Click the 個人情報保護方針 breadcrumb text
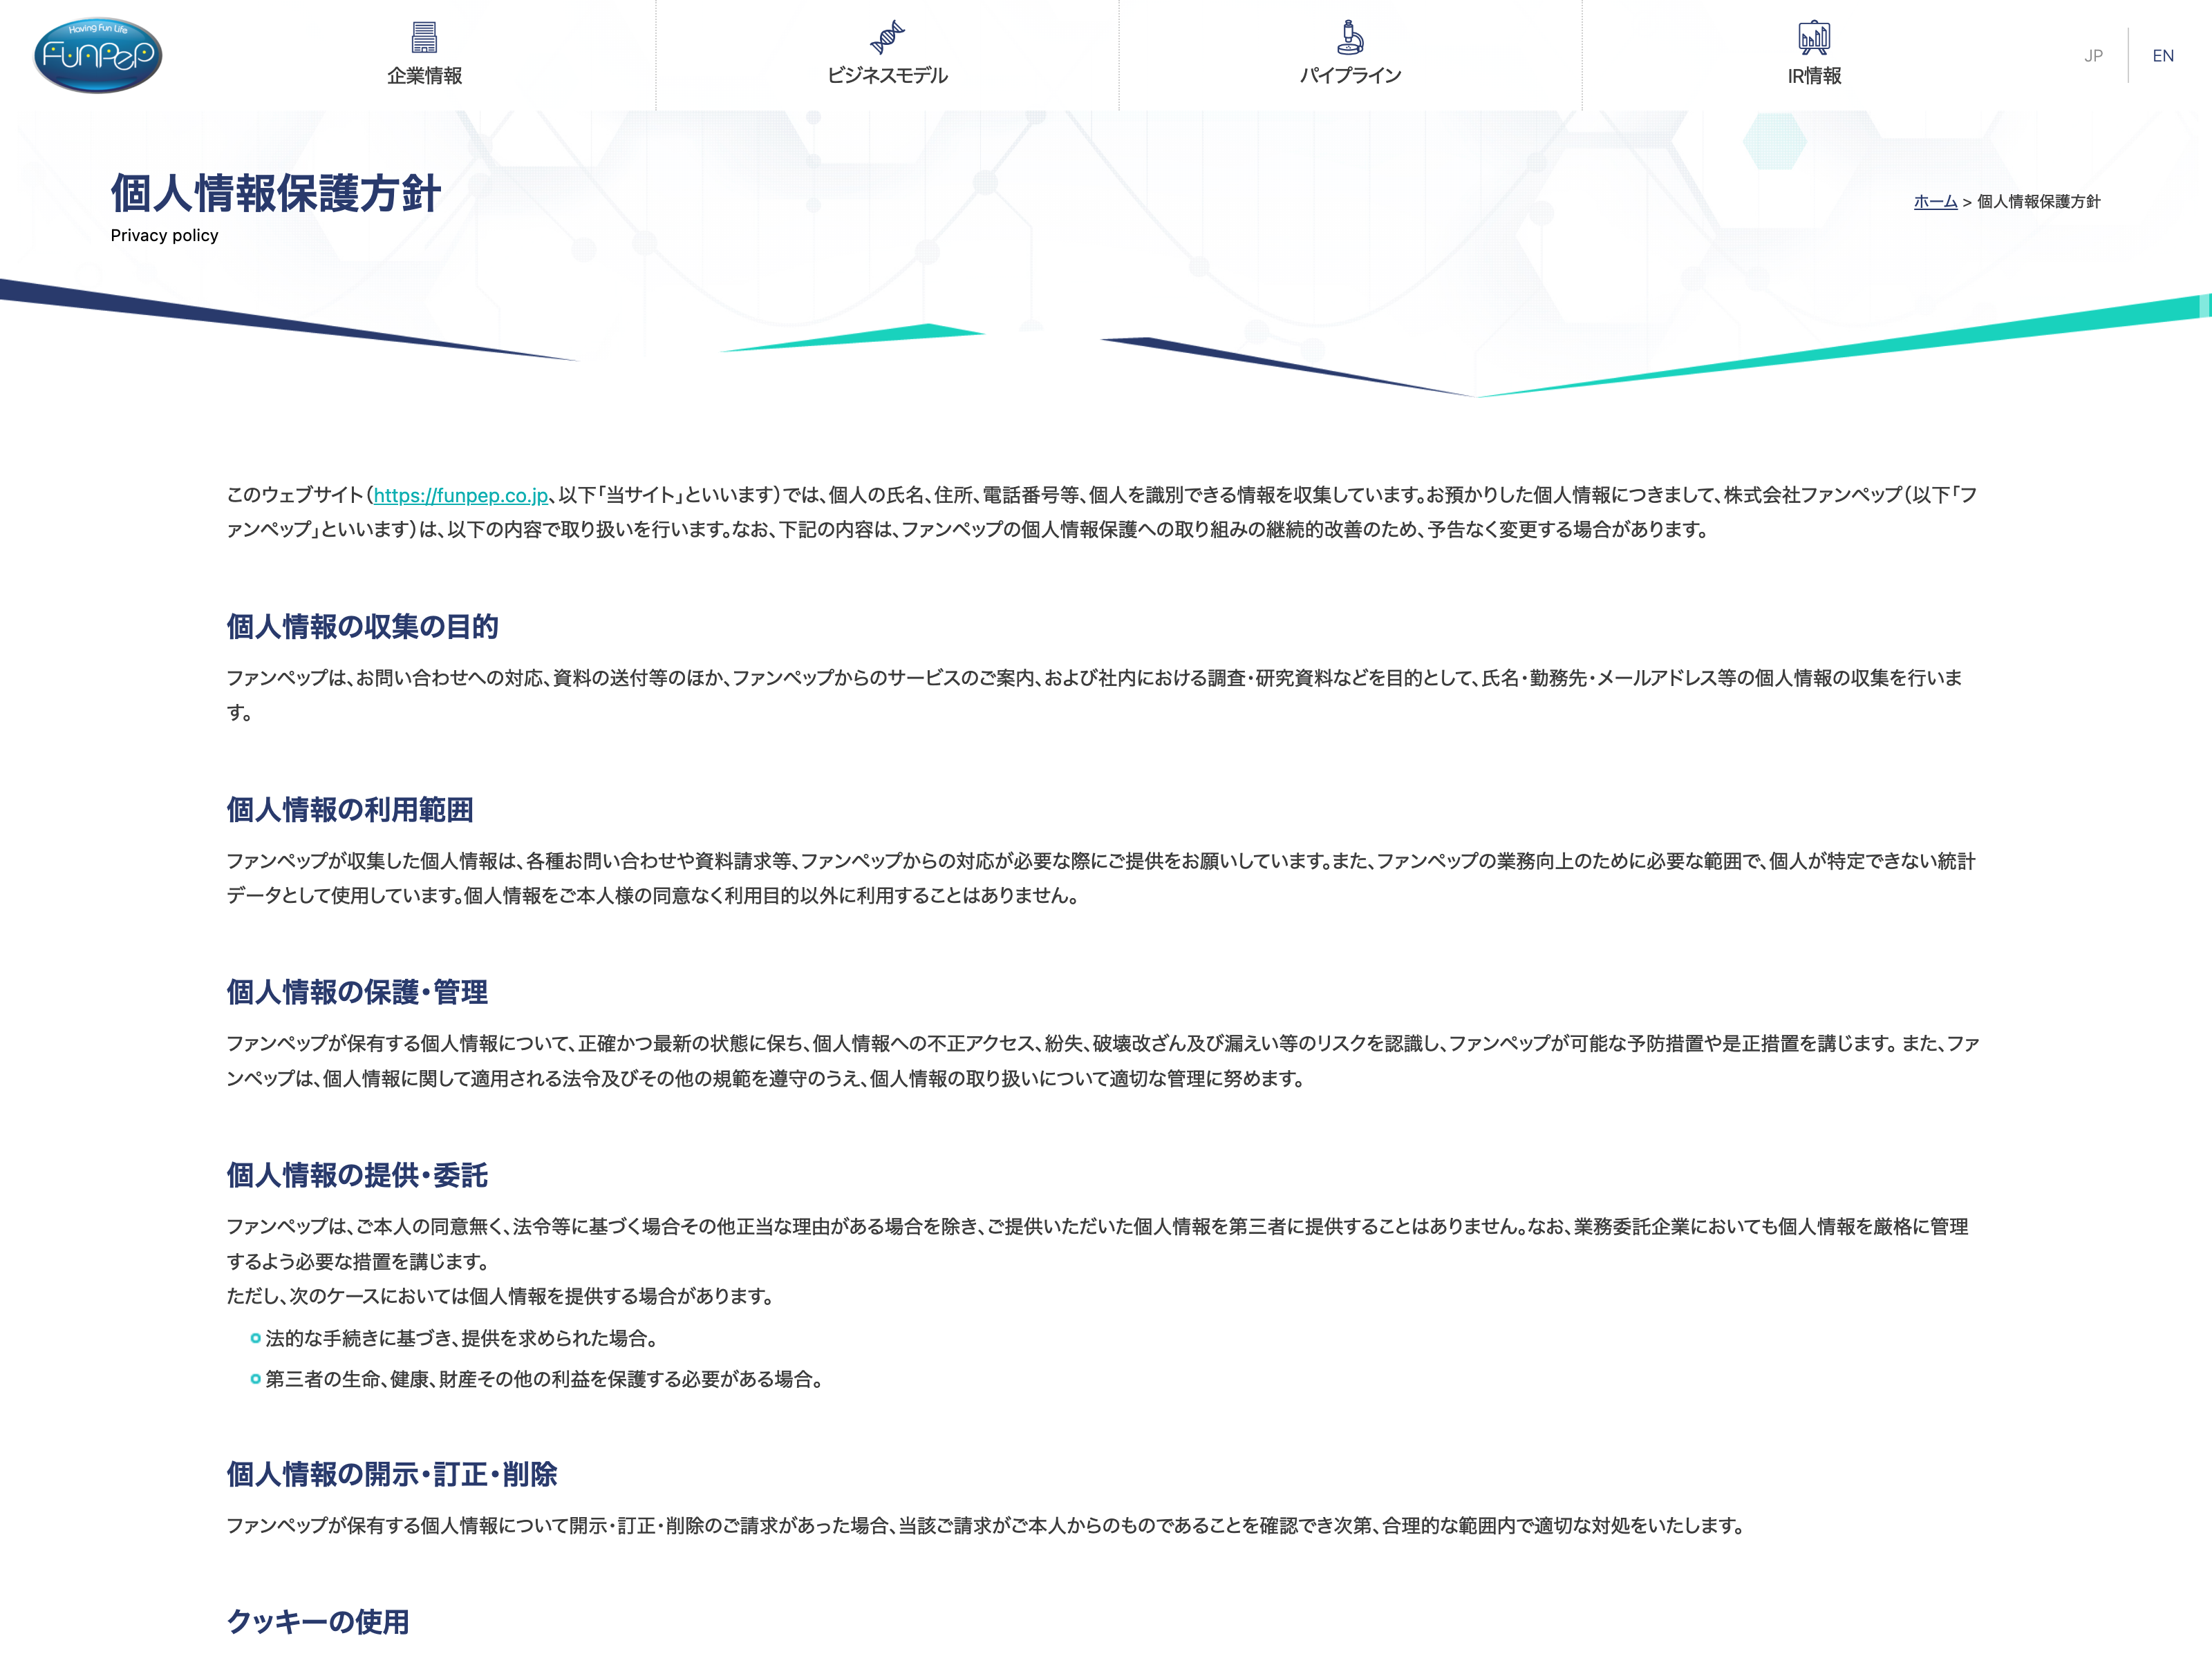This screenshot has width=2212, height=1658. click(x=2038, y=202)
